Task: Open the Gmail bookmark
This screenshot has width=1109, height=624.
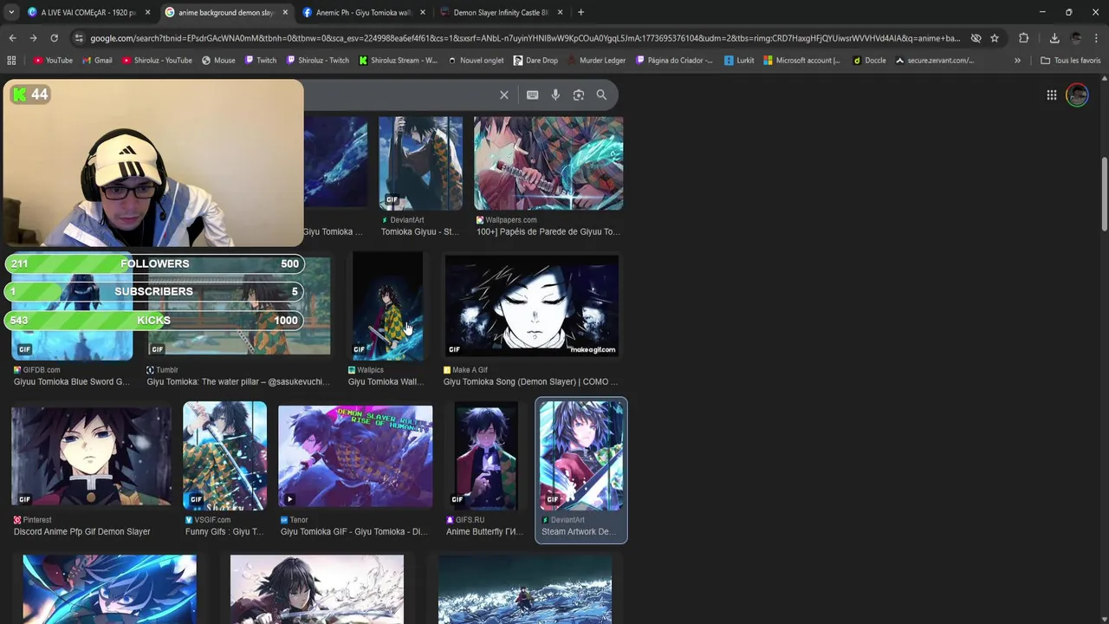Action: click(x=97, y=61)
